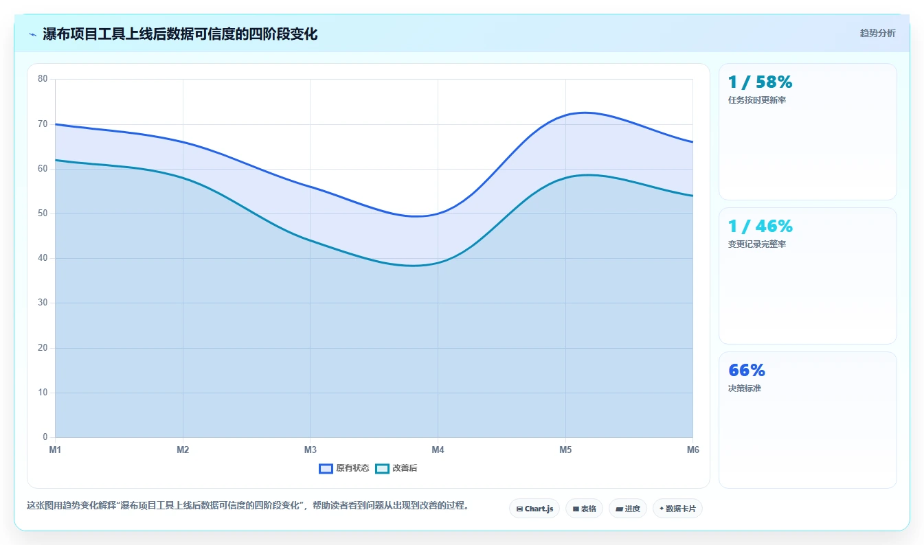Click the 60 y-axis tick label
Screen dimensions: 924x545
43,169
